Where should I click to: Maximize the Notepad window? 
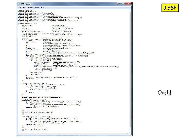pyautogui.click(x=123, y=4)
